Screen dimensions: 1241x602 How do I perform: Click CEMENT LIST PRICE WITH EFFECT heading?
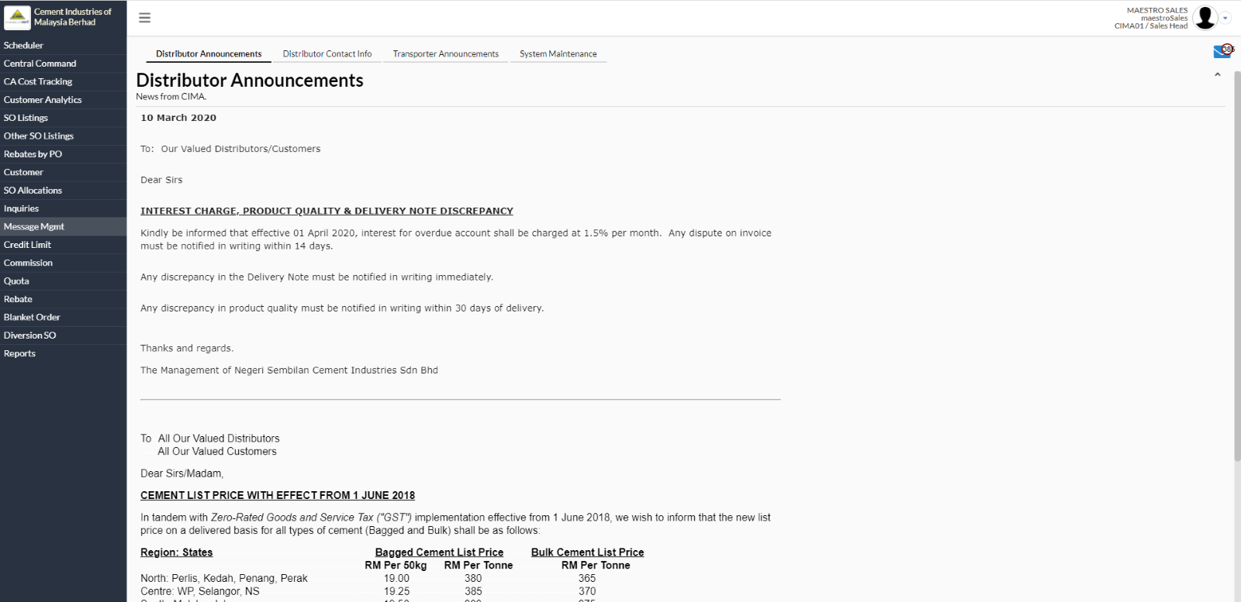(278, 495)
